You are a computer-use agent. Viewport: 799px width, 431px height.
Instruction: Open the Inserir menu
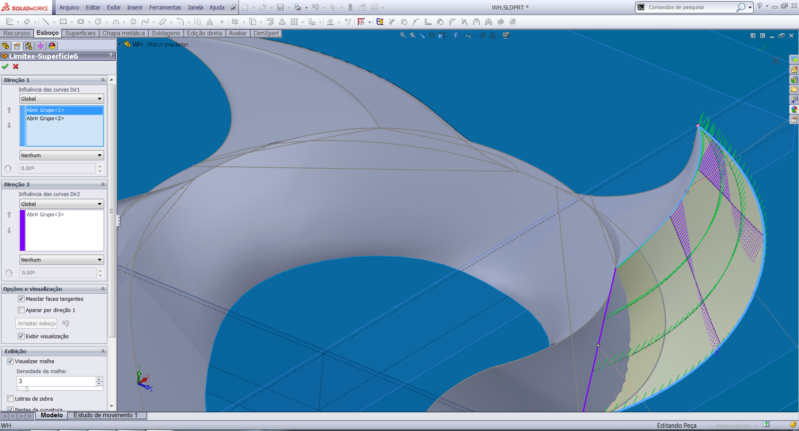135,7
